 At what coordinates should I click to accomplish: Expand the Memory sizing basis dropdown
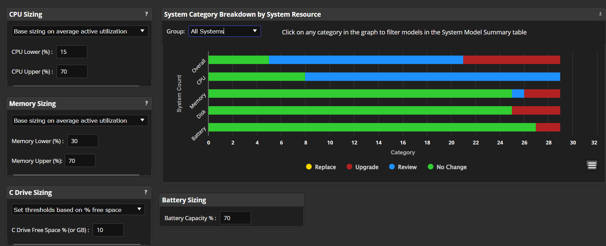pos(80,121)
